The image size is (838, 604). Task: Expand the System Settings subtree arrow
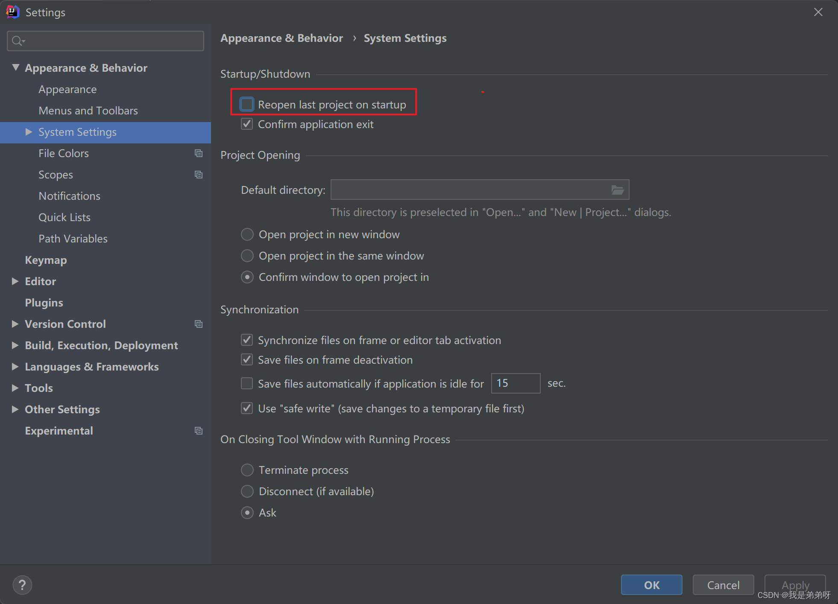click(x=29, y=132)
